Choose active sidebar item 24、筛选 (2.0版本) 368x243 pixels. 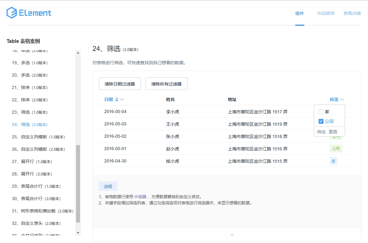click(30, 124)
